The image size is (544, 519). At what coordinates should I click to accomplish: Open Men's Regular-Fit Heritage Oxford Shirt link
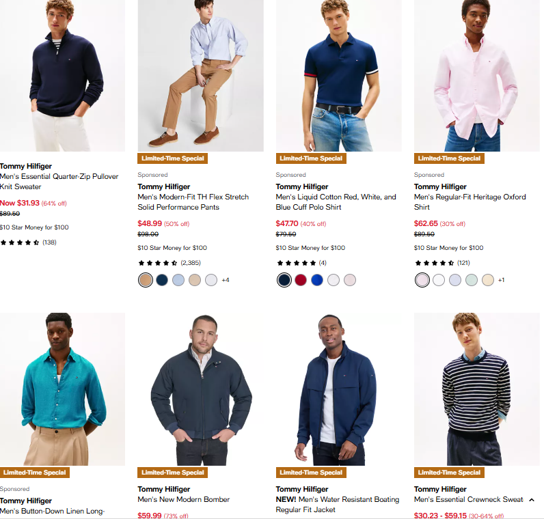click(470, 202)
